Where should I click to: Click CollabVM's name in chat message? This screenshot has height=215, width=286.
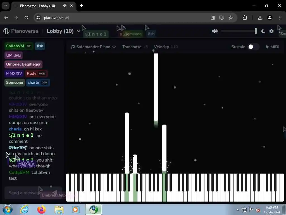tap(19, 172)
